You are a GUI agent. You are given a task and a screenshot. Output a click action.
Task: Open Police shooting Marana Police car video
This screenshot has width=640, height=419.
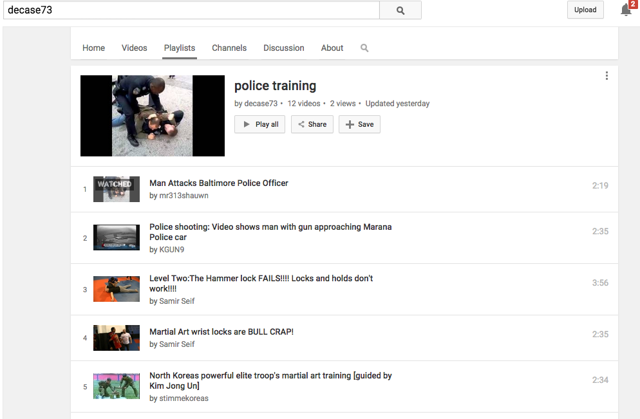coord(270,232)
